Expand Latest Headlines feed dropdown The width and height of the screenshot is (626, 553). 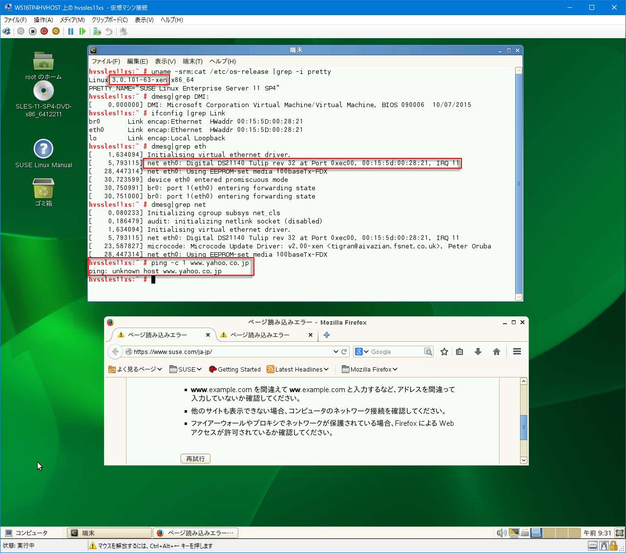tap(298, 369)
